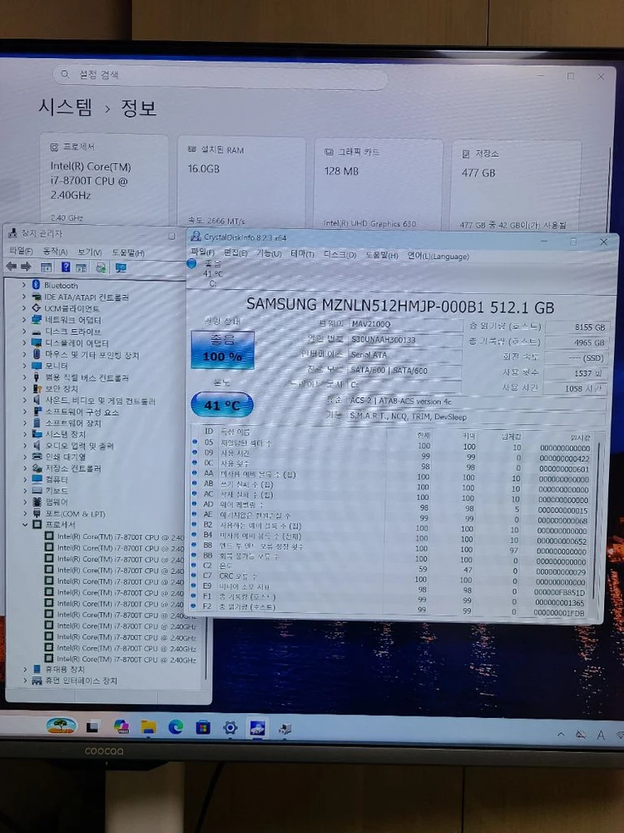Image resolution: width=624 pixels, height=833 pixels.
Task: Open Device Manager's blue question-mark help icon
Action: (x=66, y=267)
